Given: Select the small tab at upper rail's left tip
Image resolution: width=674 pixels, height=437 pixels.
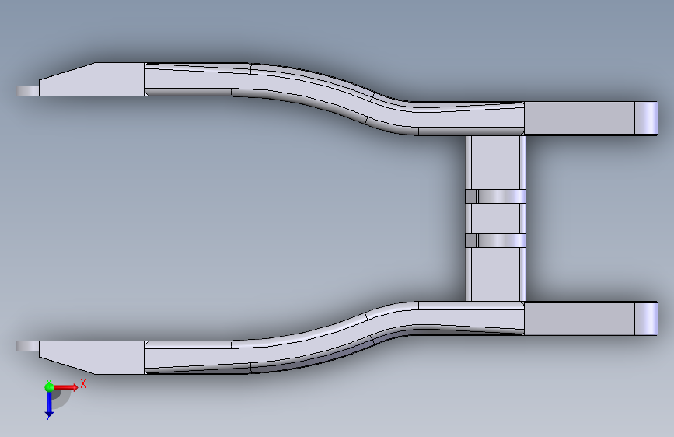Looking at the screenshot, I should [x=27, y=91].
